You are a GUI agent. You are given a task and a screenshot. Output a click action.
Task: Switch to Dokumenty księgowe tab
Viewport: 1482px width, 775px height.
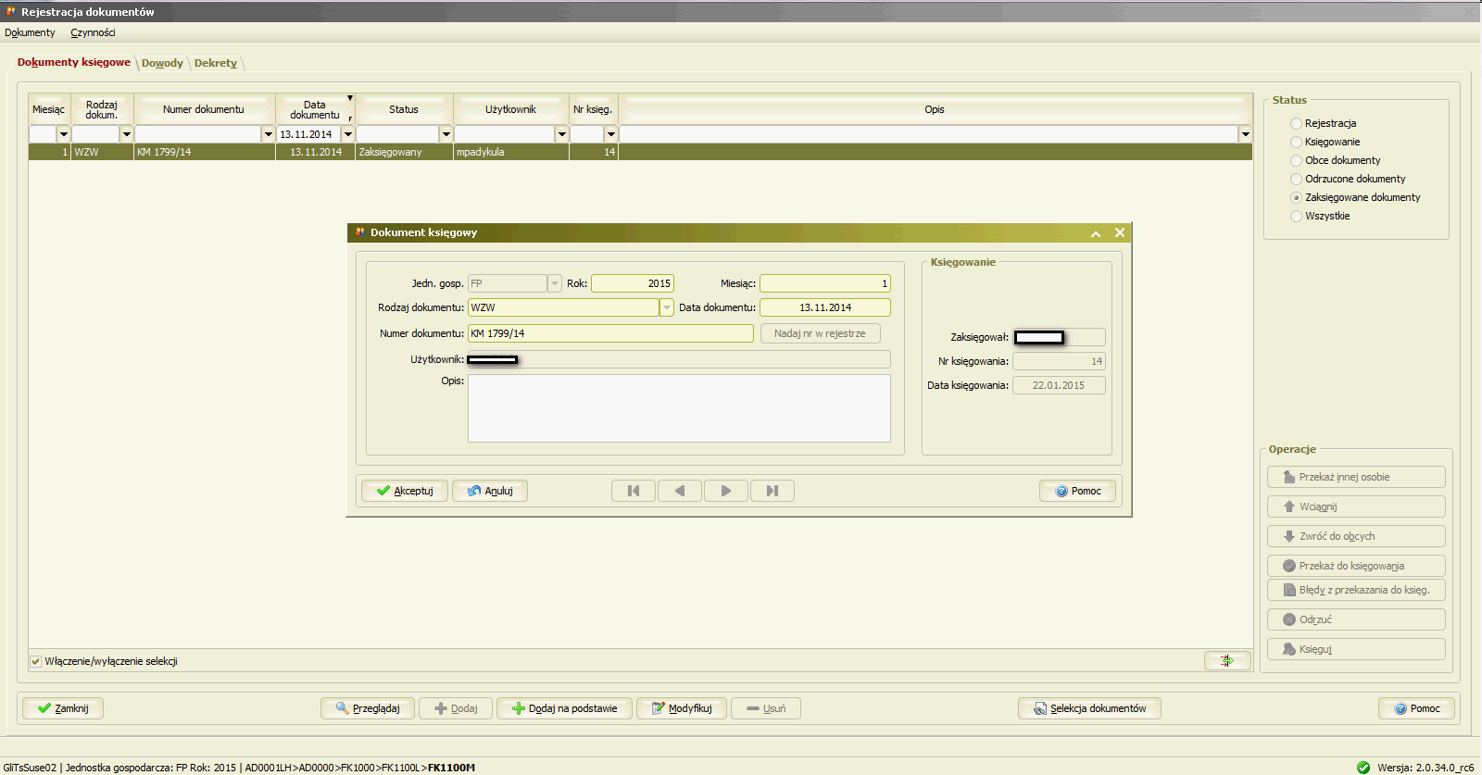click(x=74, y=62)
